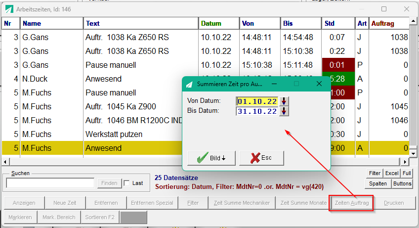Click the vertical scrollbar down arrow
The width and height of the screenshot is (419, 228).
click(414, 154)
